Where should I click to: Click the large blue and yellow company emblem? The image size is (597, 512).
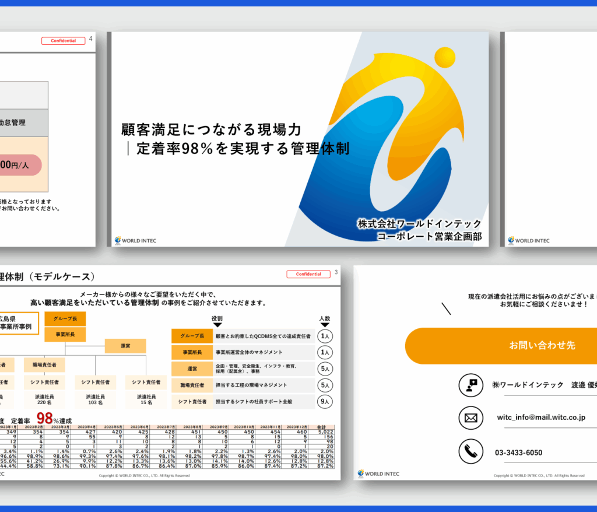pyautogui.click(x=382, y=145)
